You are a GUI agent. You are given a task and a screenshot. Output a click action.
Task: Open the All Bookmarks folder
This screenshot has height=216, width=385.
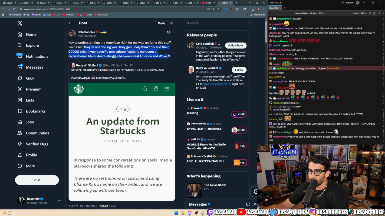point(257,15)
